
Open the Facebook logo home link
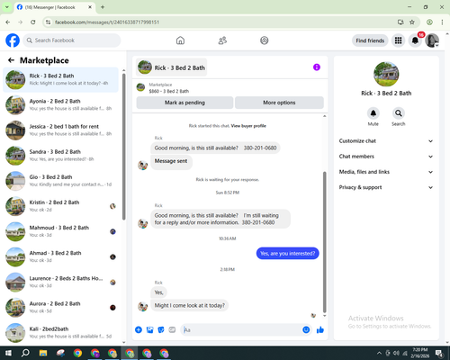click(13, 40)
